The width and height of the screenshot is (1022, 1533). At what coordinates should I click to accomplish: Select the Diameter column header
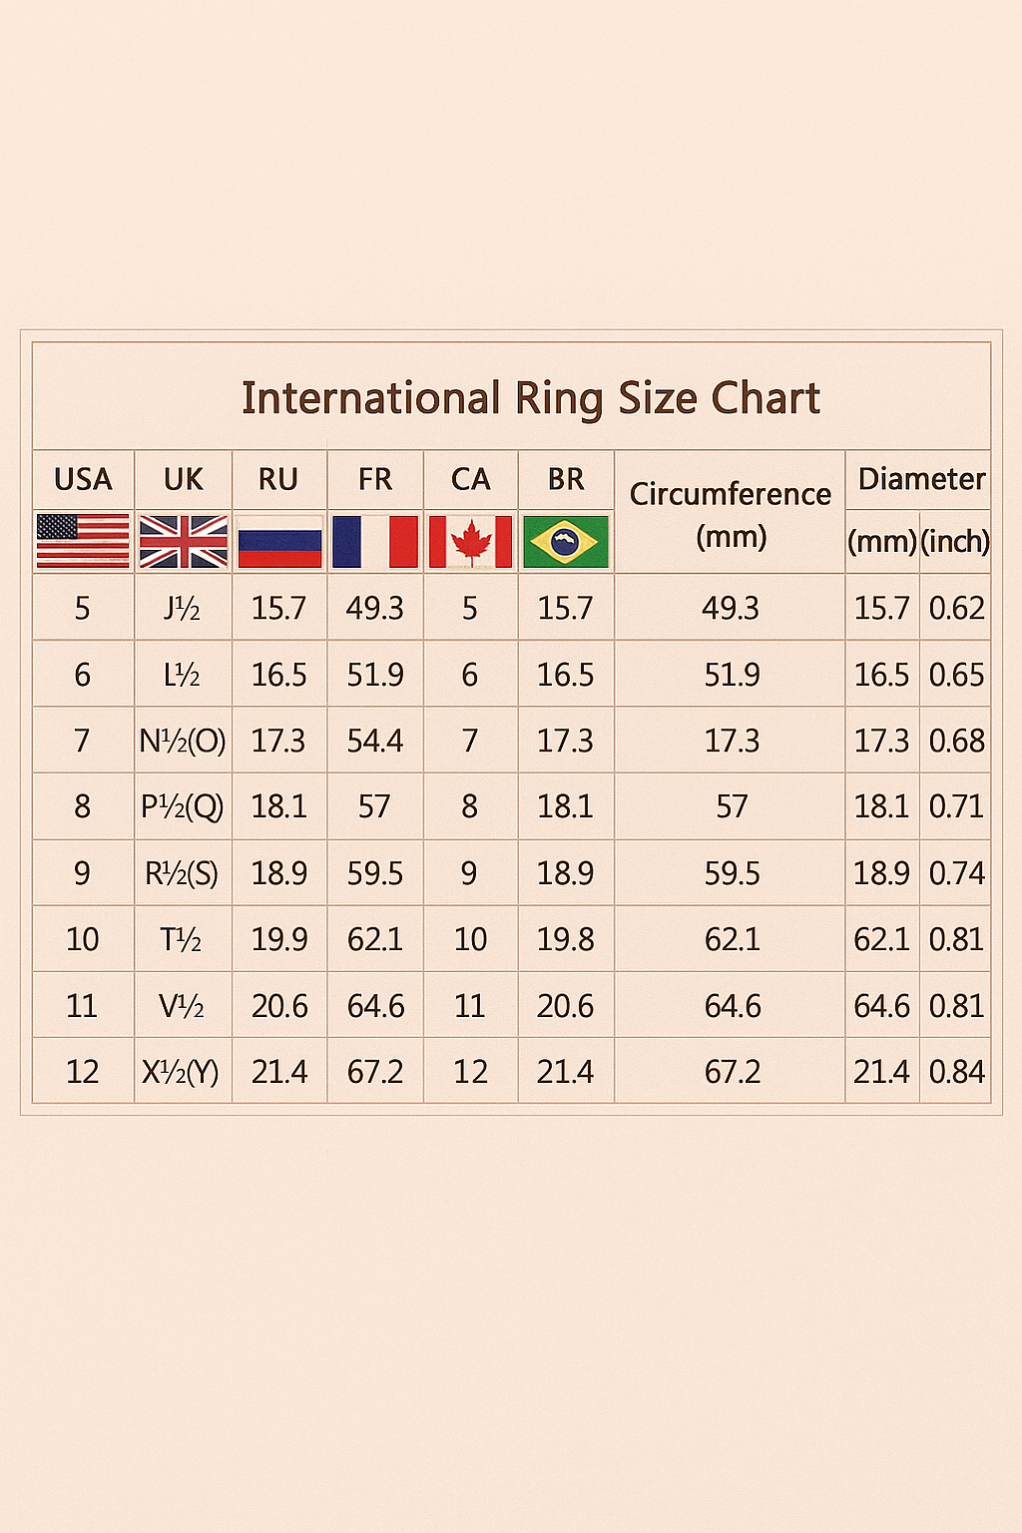921,479
